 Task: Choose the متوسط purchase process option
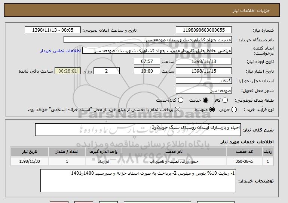click(212, 110)
